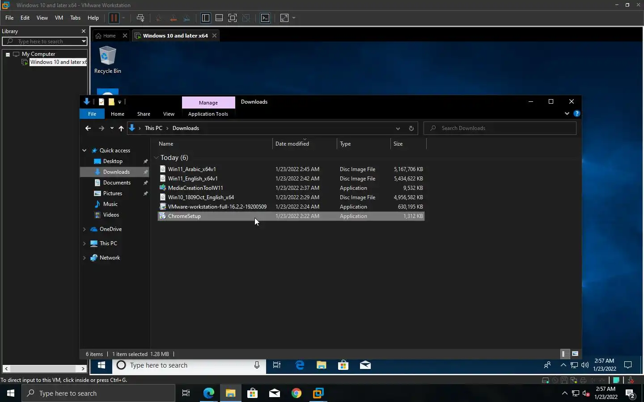Select the Win11_Arabic_x64v1 file
Viewport: 644px width, 402px height.
point(291,169)
